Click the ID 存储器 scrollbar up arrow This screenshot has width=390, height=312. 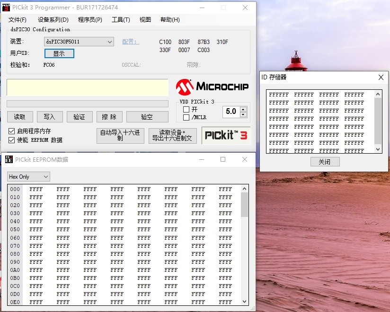378,94
